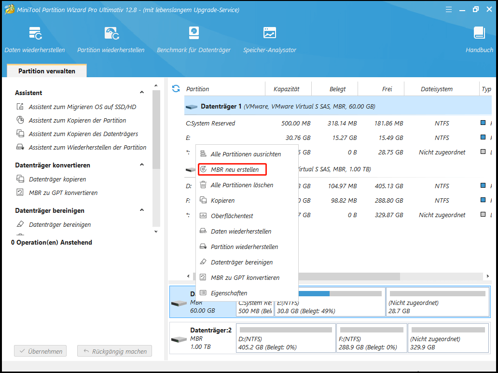
Task: Collapse the Datenträger bereinigen section
Action: click(142, 210)
